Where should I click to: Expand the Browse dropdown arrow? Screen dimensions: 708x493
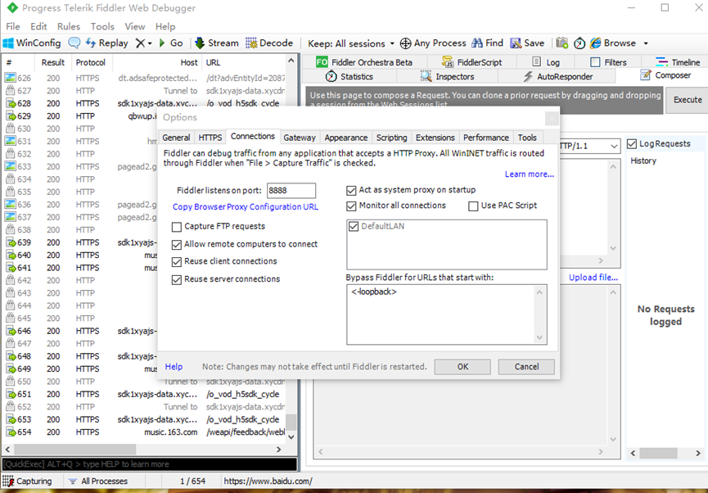click(646, 43)
